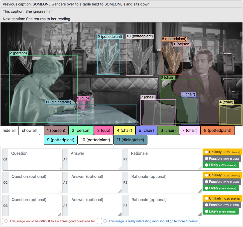The width and height of the screenshot is (243, 227).
Task: Select 'Possible' for question 3
Action: (206, 205)
